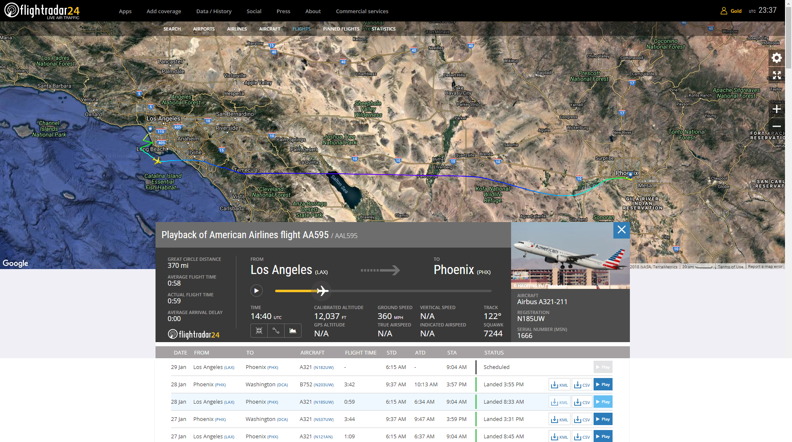Screen dimensions: 792x442
Task: Click the Flight Time column header
Action: (x=361, y=352)
